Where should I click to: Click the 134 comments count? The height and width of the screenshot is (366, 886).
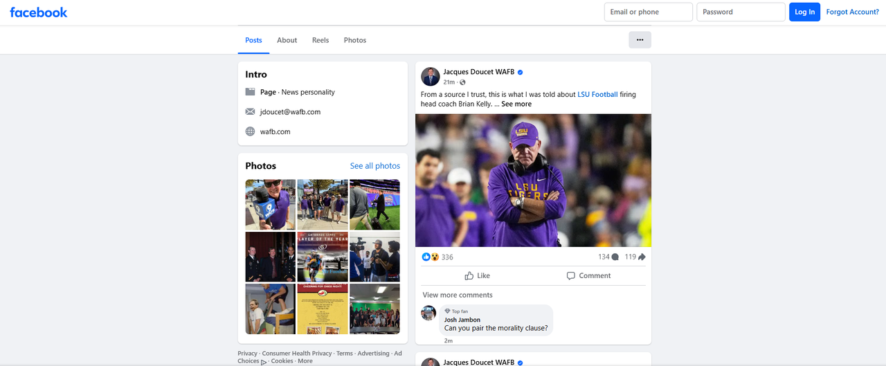tap(604, 257)
